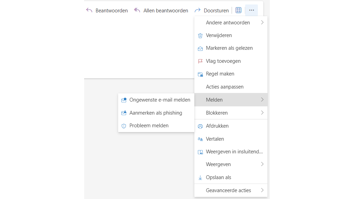Expand the Blokkeren submenu arrow
The height and width of the screenshot is (199, 354).
[x=262, y=113]
